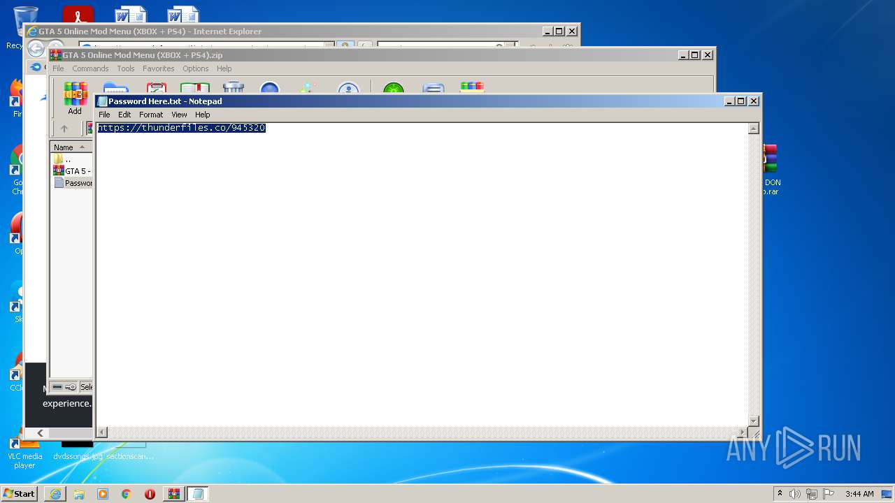
Task: Click the taskbar clock showing 3:44 AM
Action: (859, 494)
